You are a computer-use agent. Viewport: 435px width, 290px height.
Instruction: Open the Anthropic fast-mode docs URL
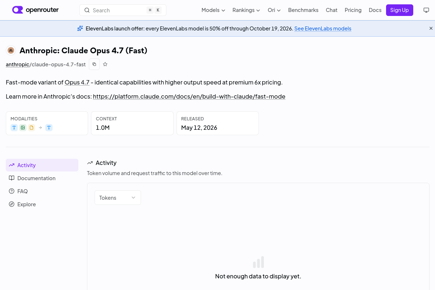point(189,96)
